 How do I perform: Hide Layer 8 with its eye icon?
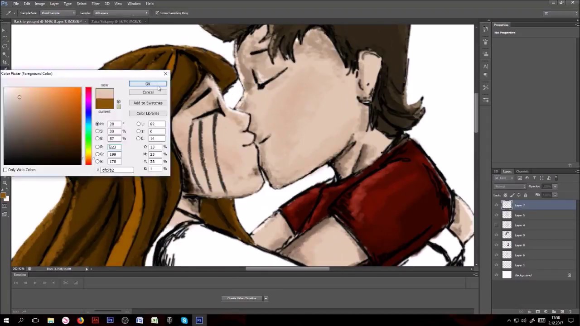496,245
